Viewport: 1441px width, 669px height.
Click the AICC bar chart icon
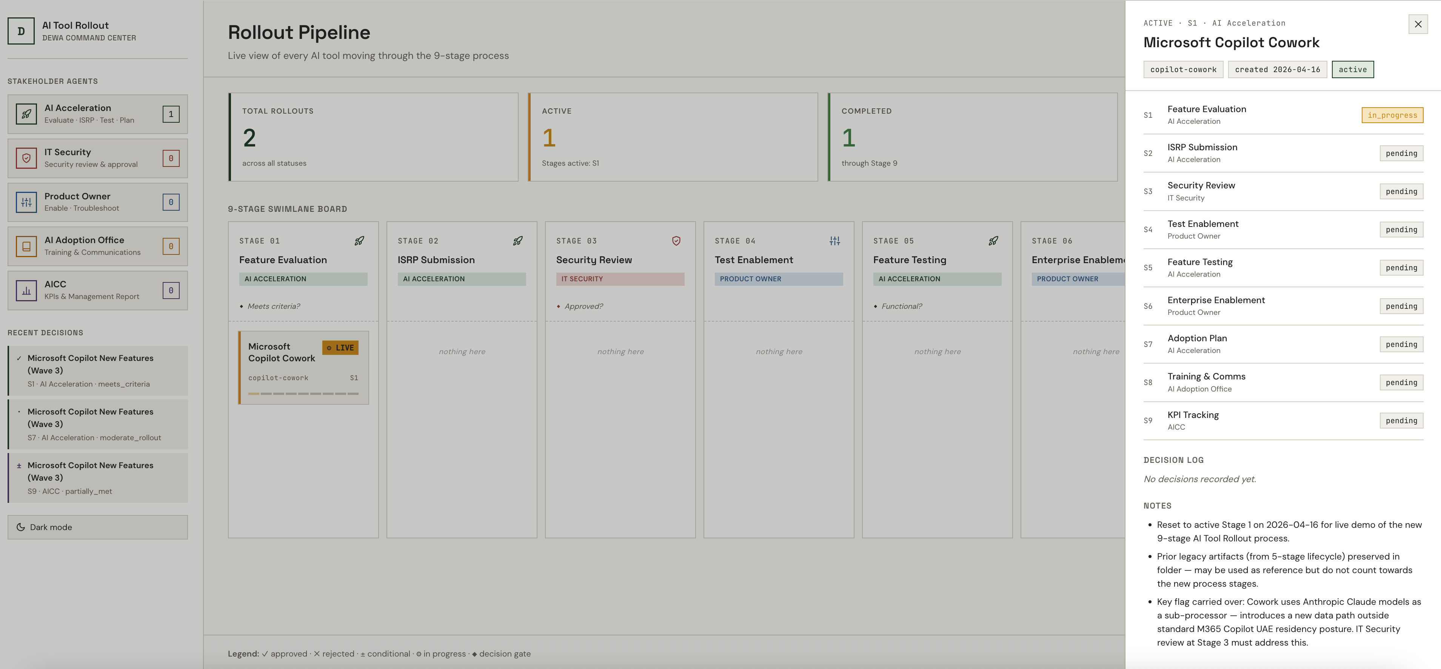(x=26, y=290)
